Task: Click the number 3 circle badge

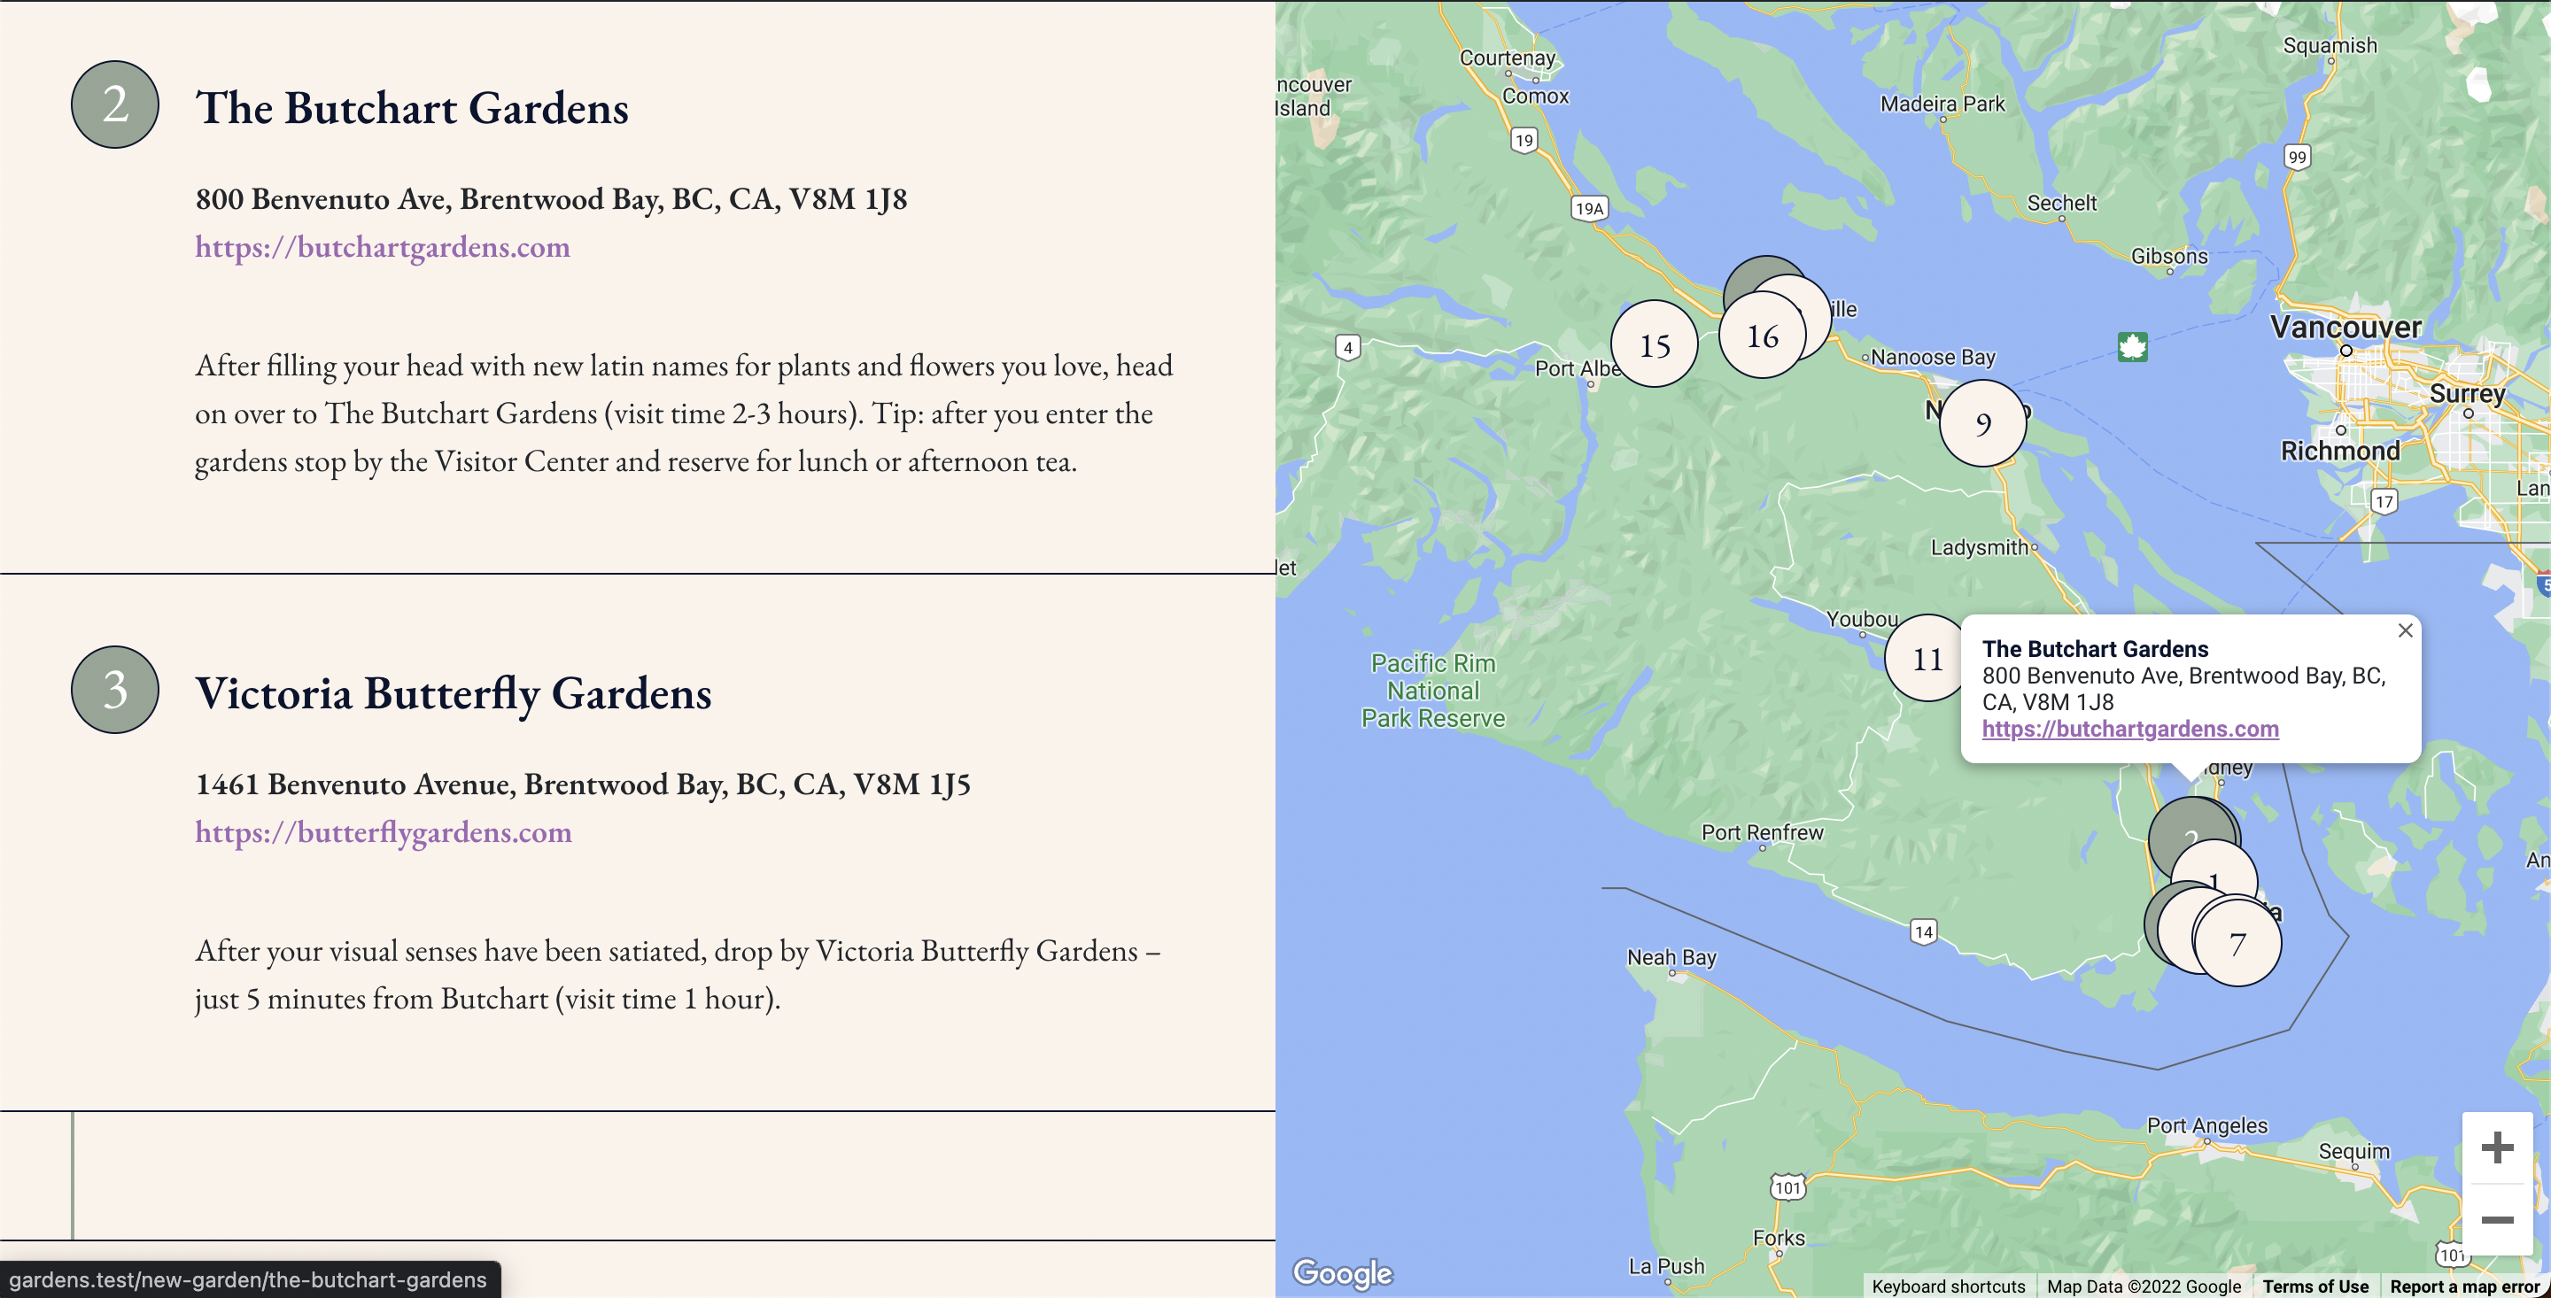Action: point(115,690)
